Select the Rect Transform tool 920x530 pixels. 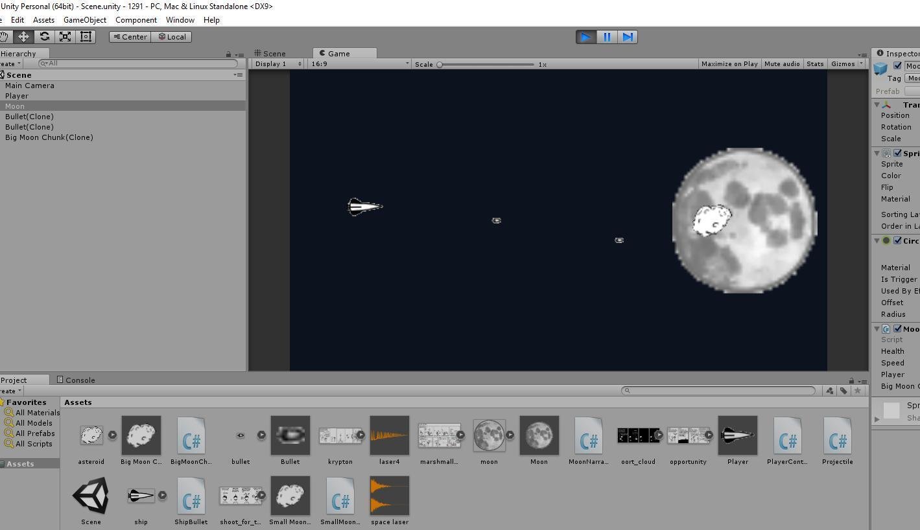86,37
